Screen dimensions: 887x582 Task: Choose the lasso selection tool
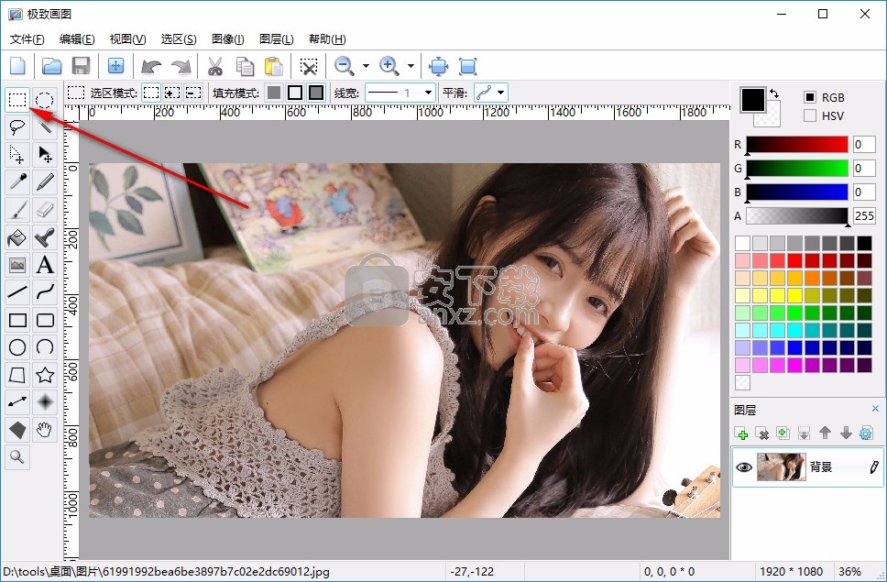(x=17, y=126)
